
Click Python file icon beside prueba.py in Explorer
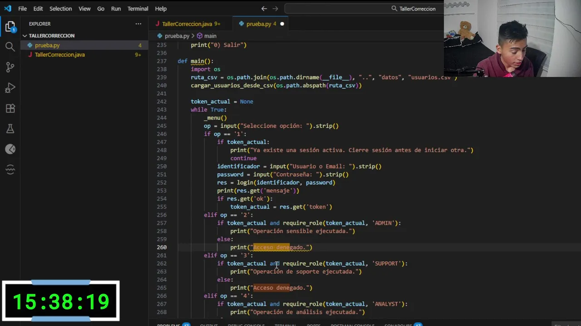tap(30, 45)
